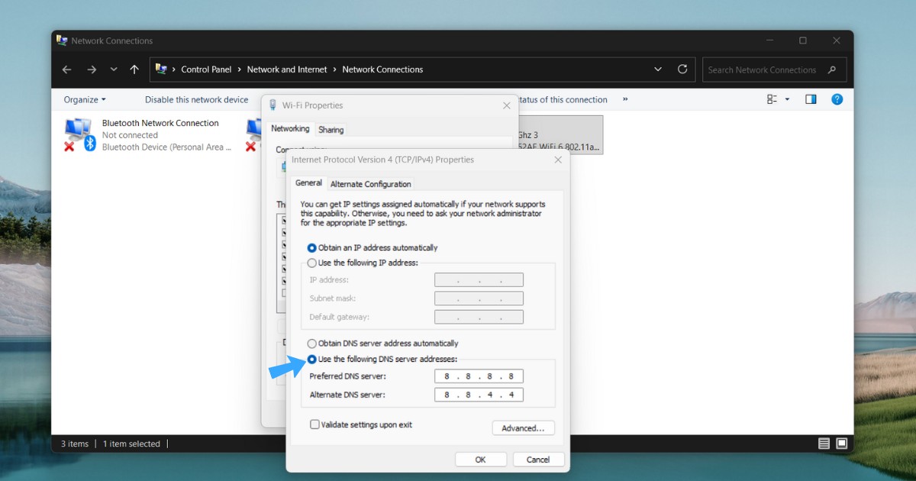
Task: Open the Sharing tab in Wi-Fi Properties
Action: (331, 130)
